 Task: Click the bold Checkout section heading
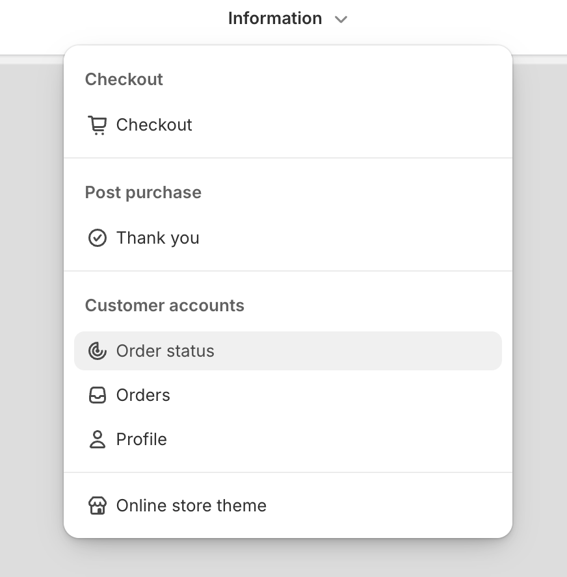point(124,79)
